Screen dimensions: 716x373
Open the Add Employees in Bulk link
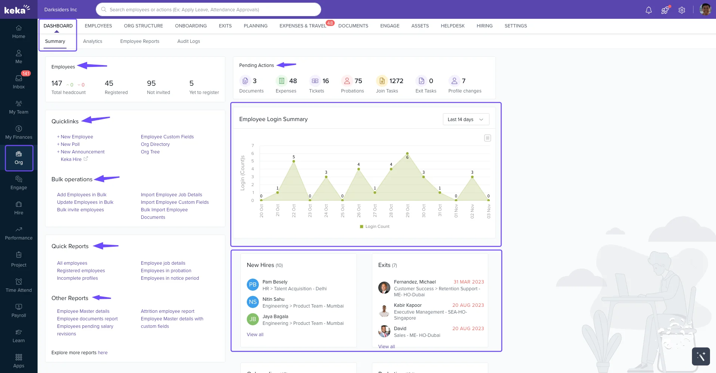point(82,194)
